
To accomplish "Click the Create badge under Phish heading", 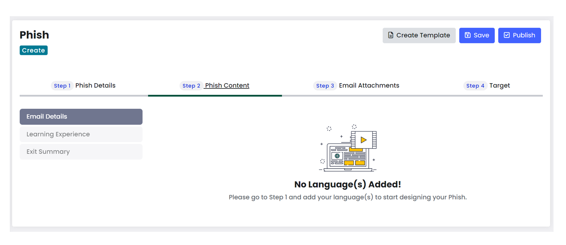I will [33, 50].
